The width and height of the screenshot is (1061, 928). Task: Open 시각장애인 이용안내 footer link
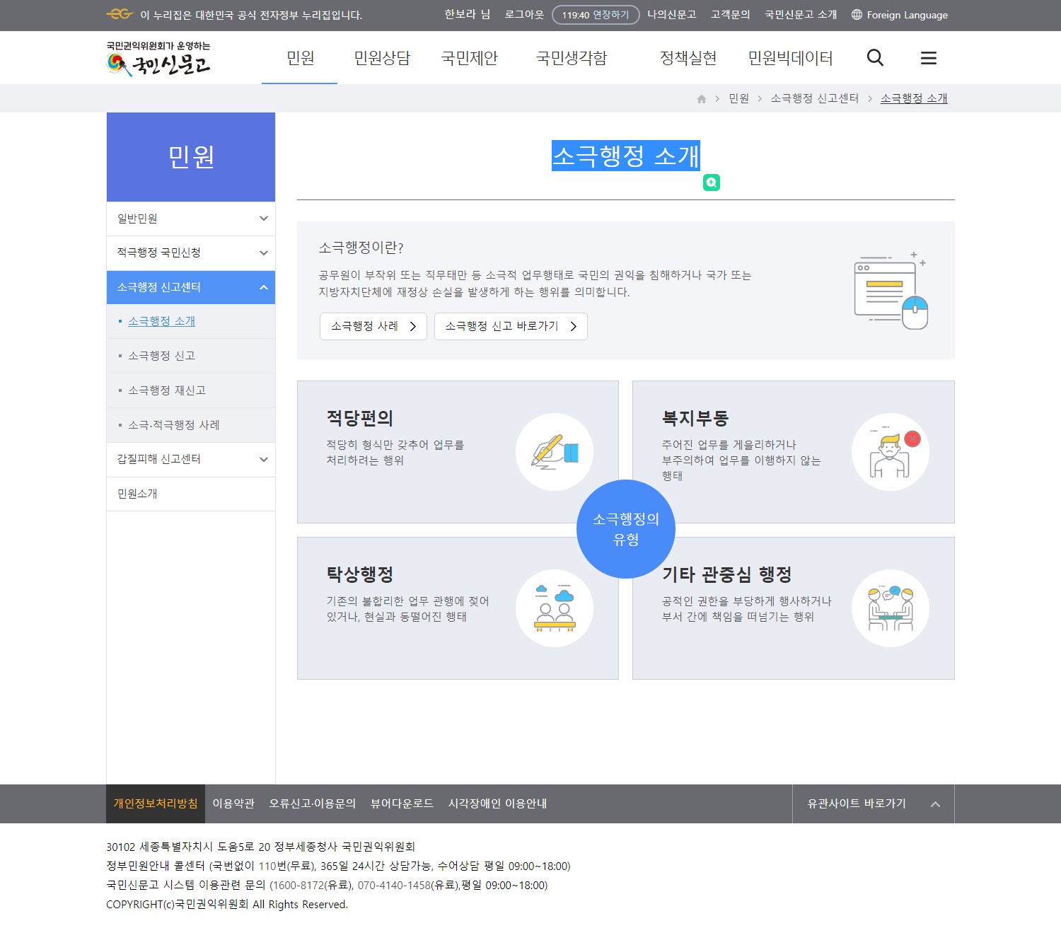[x=497, y=804]
